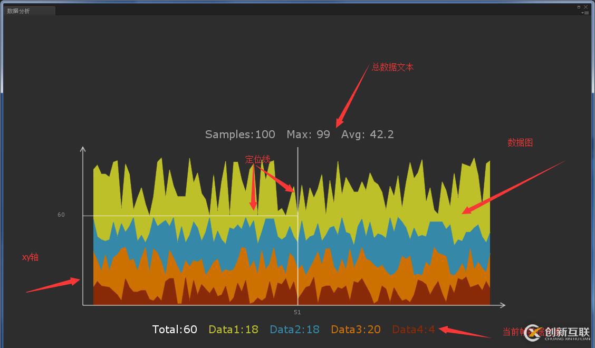Select the white Total:60 legend label
Screen dimensions: 595x348
pyautogui.click(x=175, y=330)
